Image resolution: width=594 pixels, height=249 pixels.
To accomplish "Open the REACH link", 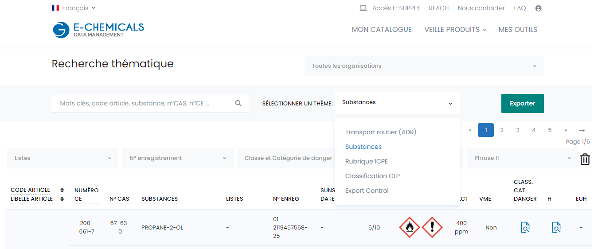I will pos(439,8).
